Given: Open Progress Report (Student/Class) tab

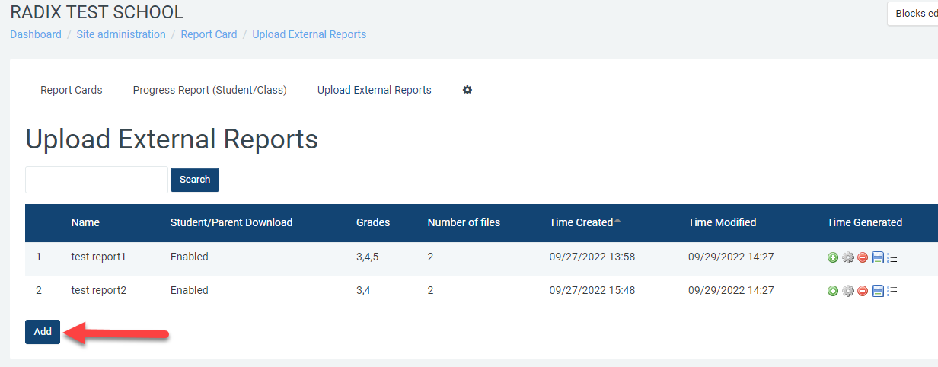Looking at the screenshot, I should pos(209,90).
